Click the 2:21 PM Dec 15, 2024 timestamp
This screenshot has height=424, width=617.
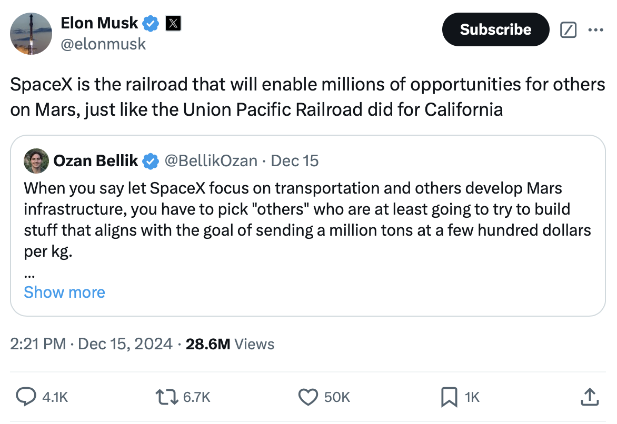click(x=92, y=344)
